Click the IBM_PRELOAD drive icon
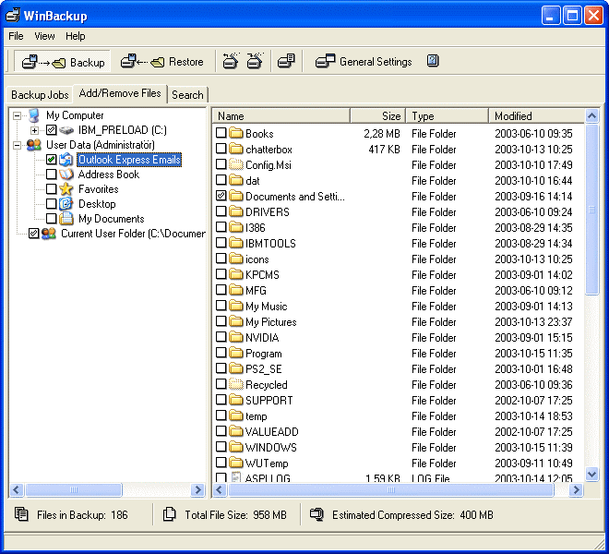This screenshot has height=554, width=609. 66,130
